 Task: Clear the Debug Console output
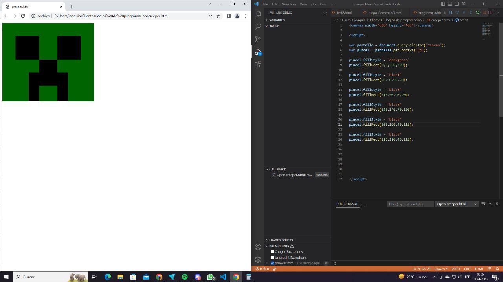click(x=483, y=204)
